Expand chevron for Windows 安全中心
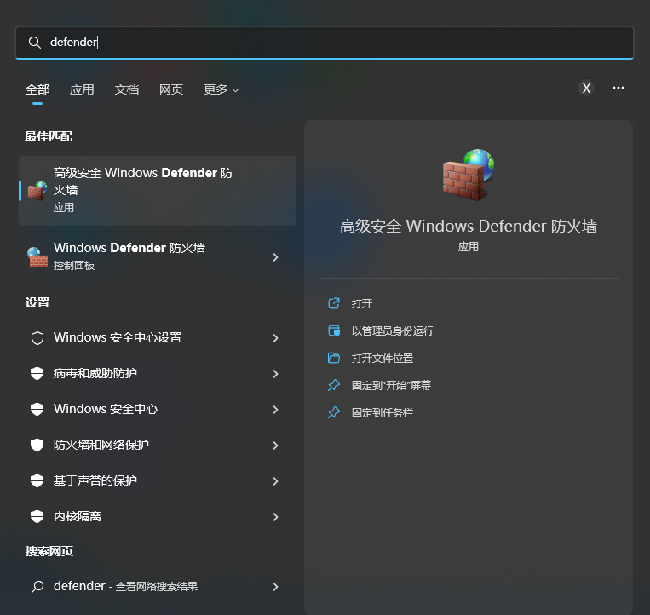This screenshot has height=615, width=650. [275, 410]
